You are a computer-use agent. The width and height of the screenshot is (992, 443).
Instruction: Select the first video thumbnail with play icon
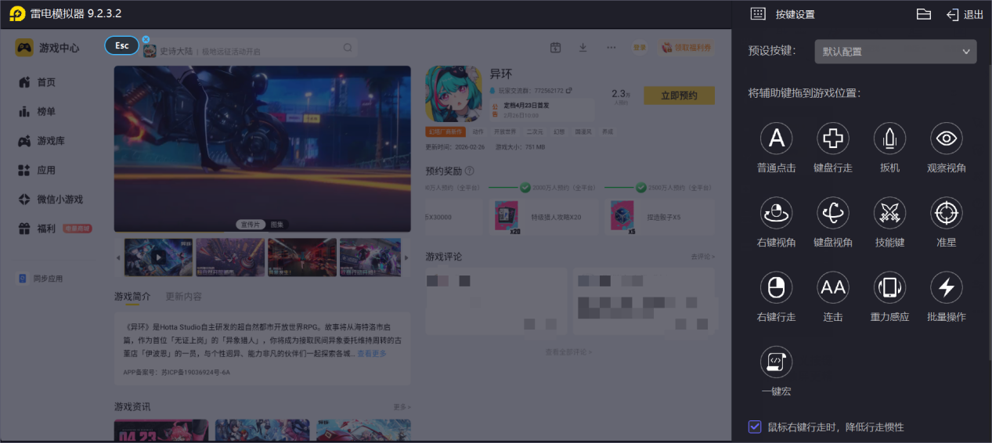pos(158,258)
